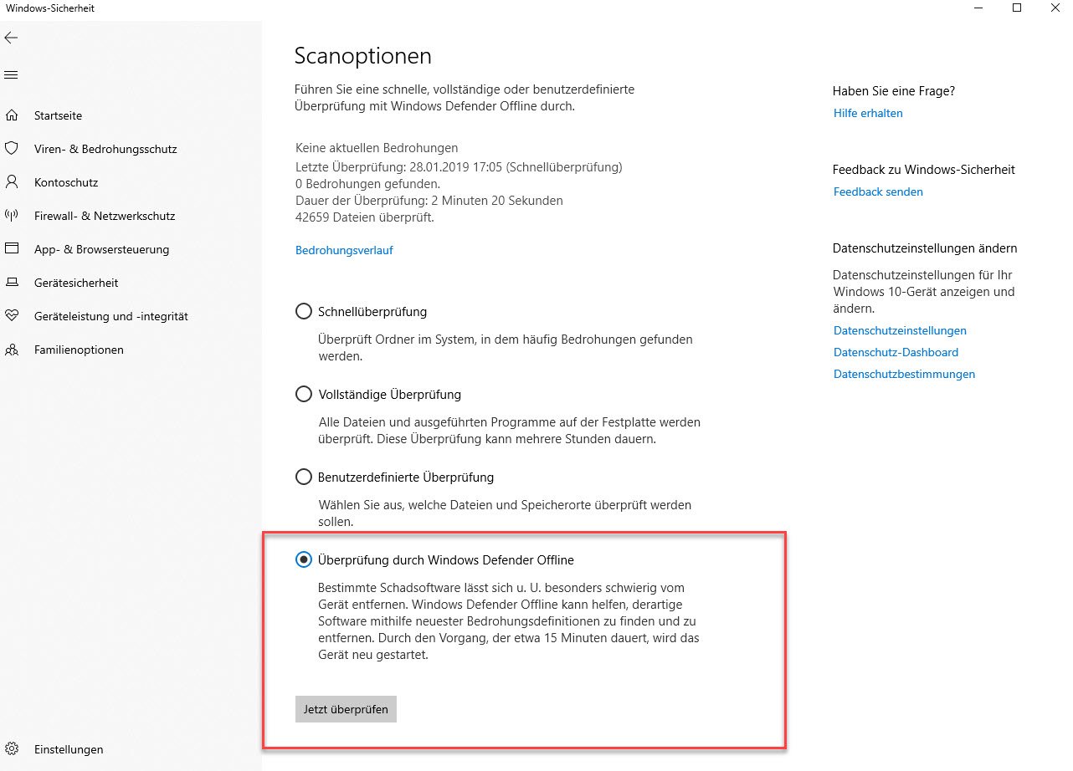Viewport: 1073px width, 771px height.
Task: Click the Firewall- & Netzwerkschutz antenna icon
Action: coord(12,216)
